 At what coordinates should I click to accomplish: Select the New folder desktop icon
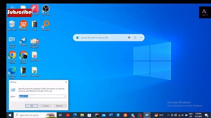click(34, 56)
